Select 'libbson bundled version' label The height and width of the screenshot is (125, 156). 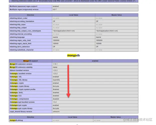click(x=19, y=70)
